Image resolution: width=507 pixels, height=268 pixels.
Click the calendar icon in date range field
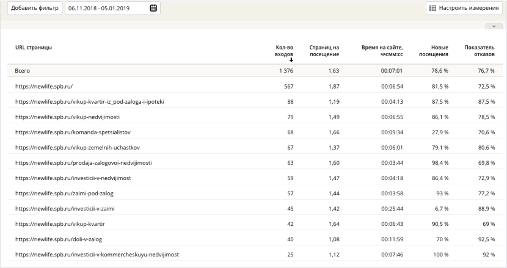[x=153, y=8]
